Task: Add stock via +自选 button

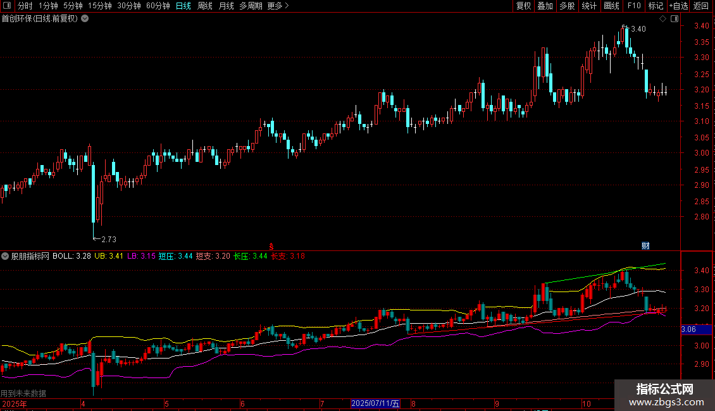Action: point(678,6)
